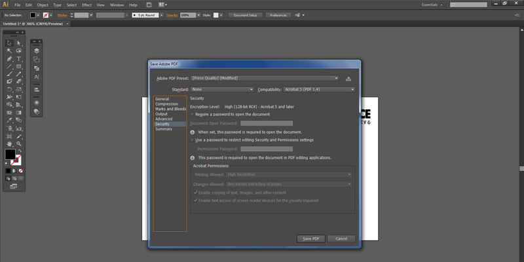Viewport: 524px width, 262px height.
Task: Open the Adobe PDF Preset dropdown
Action: pos(265,78)
